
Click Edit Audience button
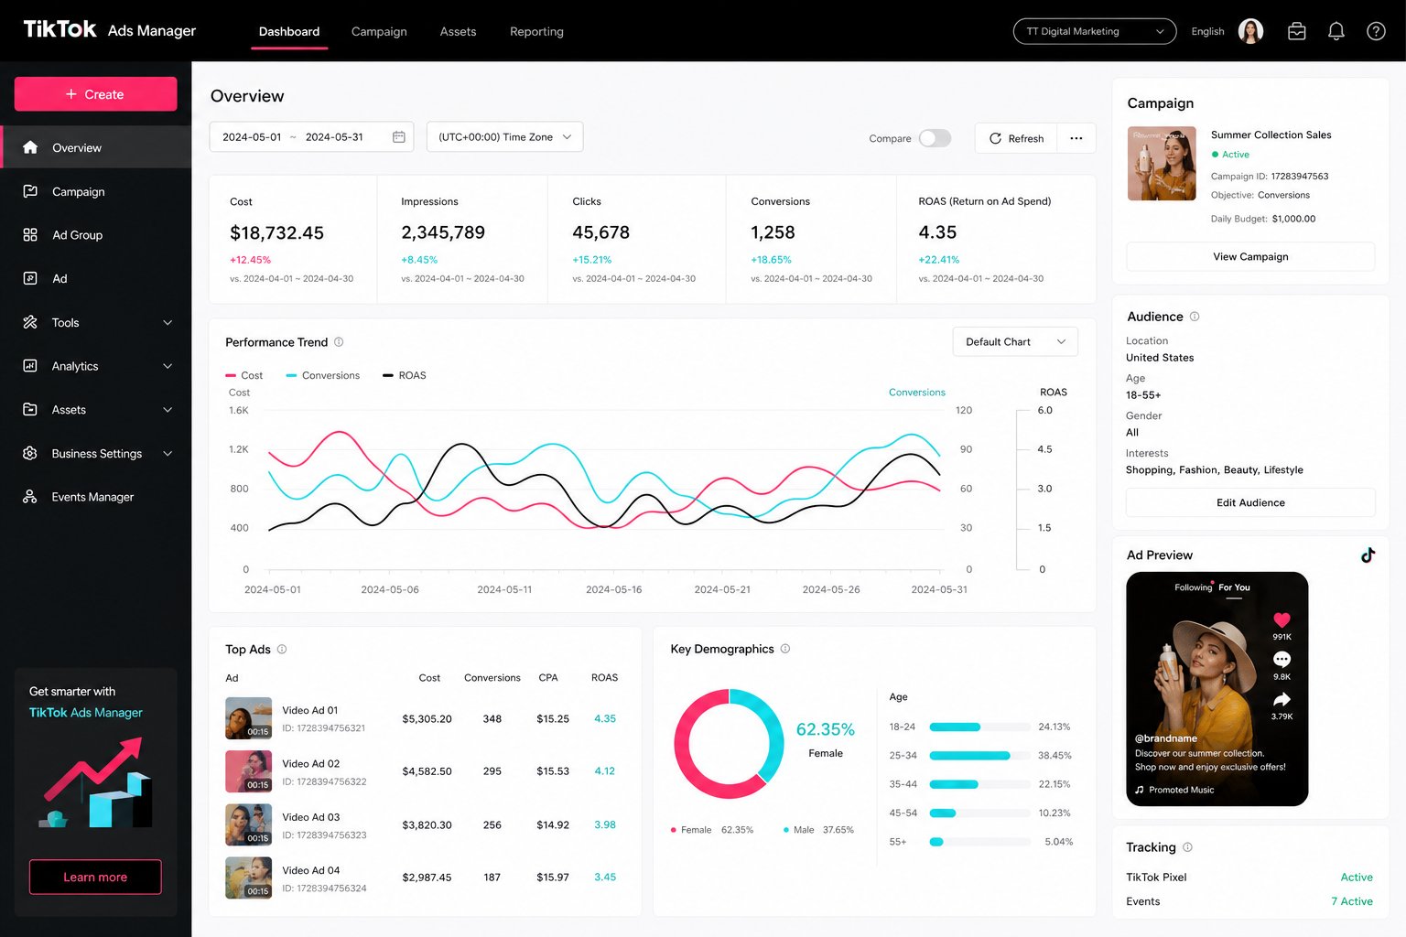pyautogui.click(x=1250, y=502)
